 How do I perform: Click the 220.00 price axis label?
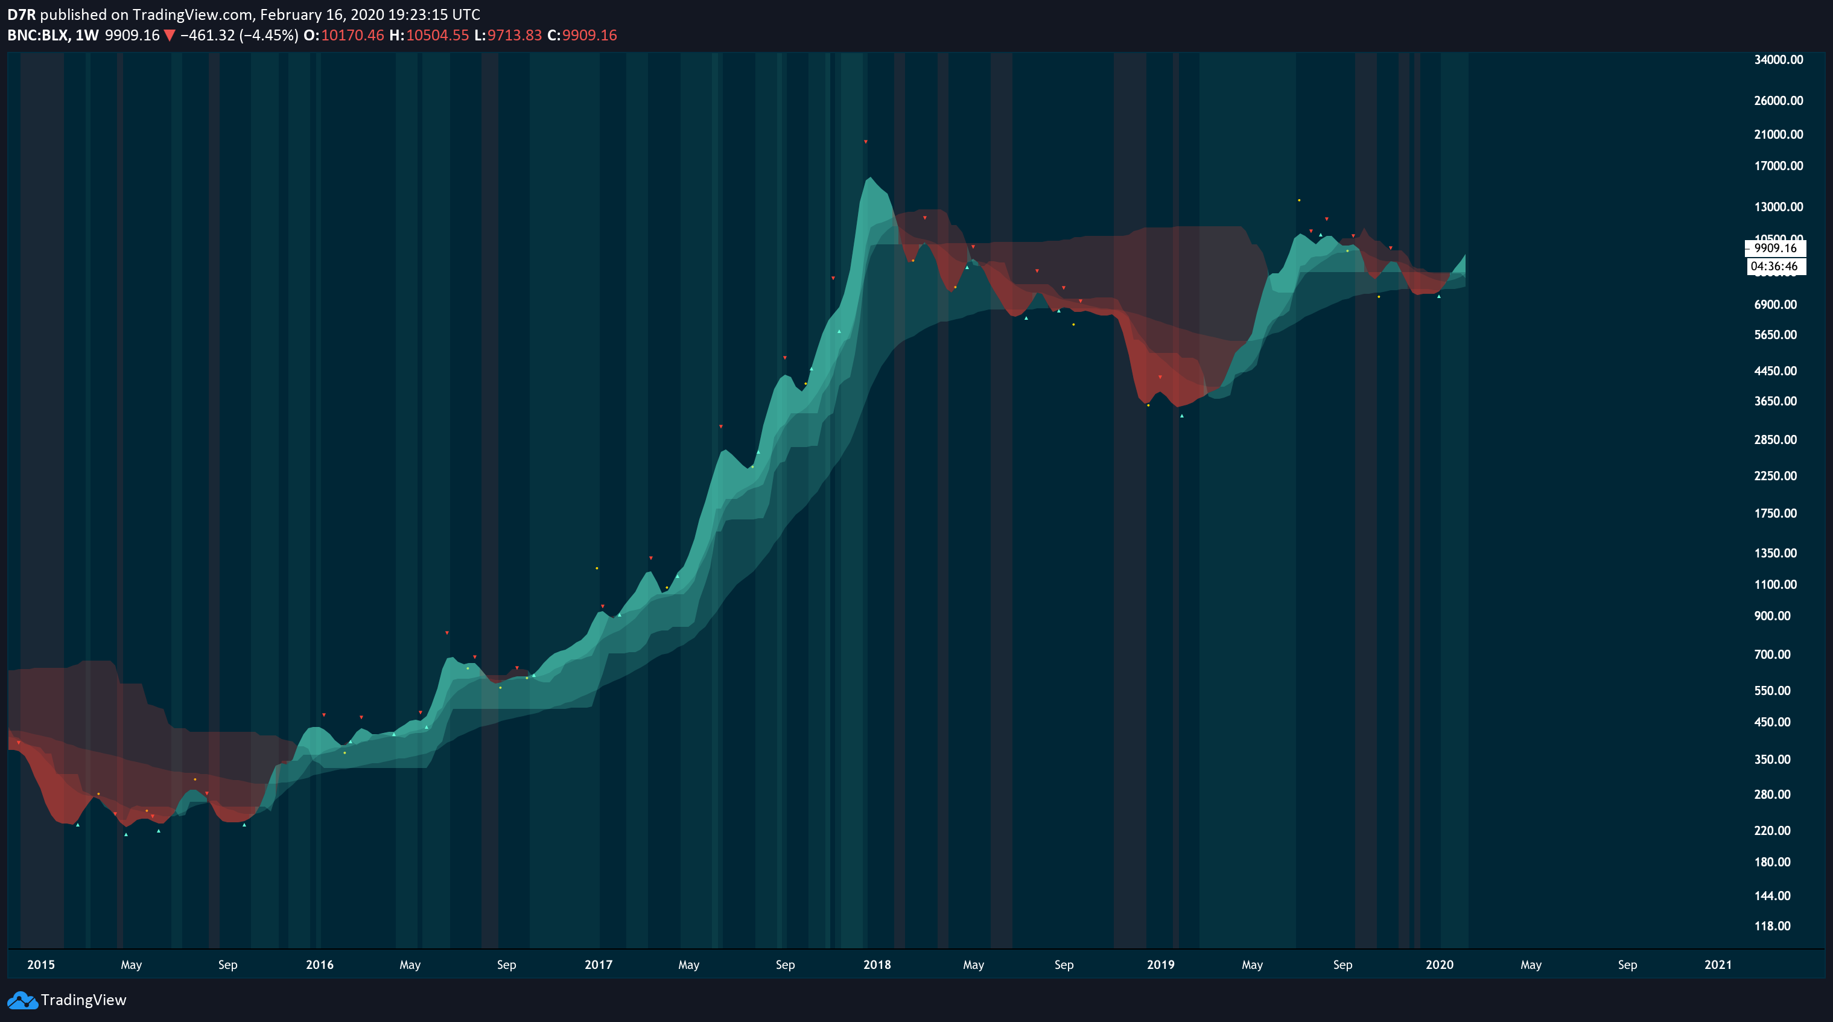click(1773, 831)
